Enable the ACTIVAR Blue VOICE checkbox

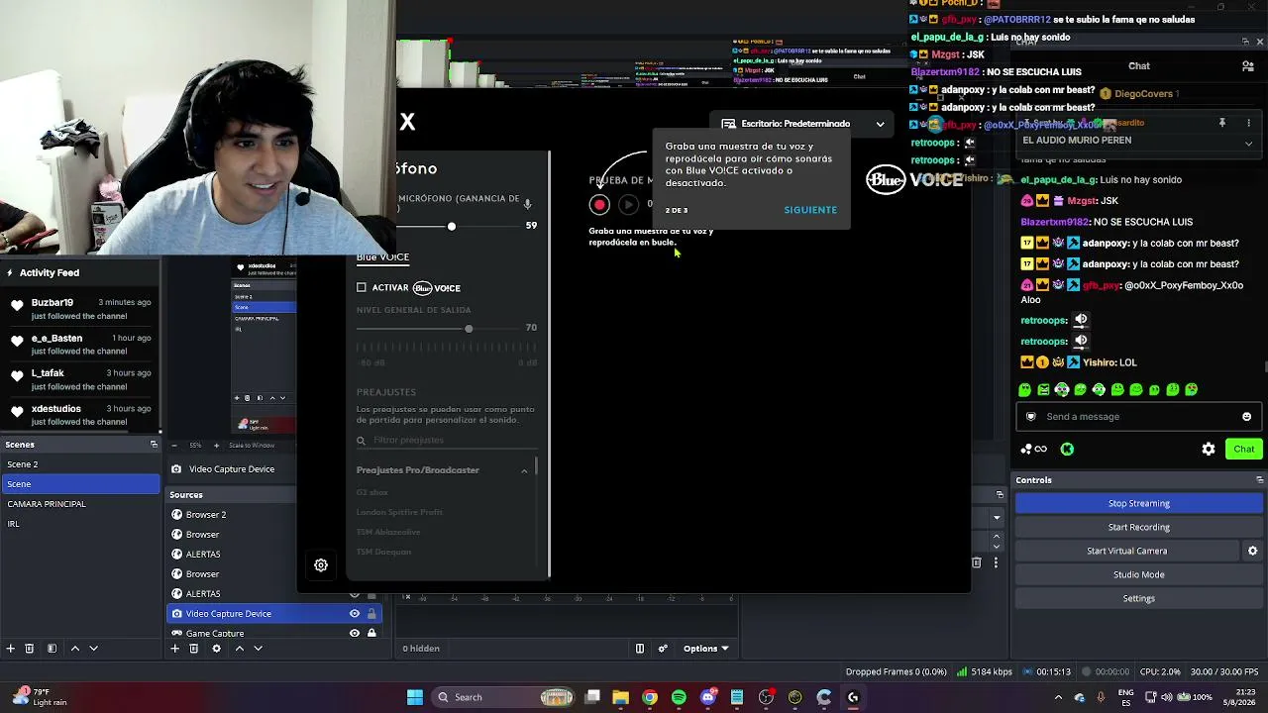pos(362,288)
